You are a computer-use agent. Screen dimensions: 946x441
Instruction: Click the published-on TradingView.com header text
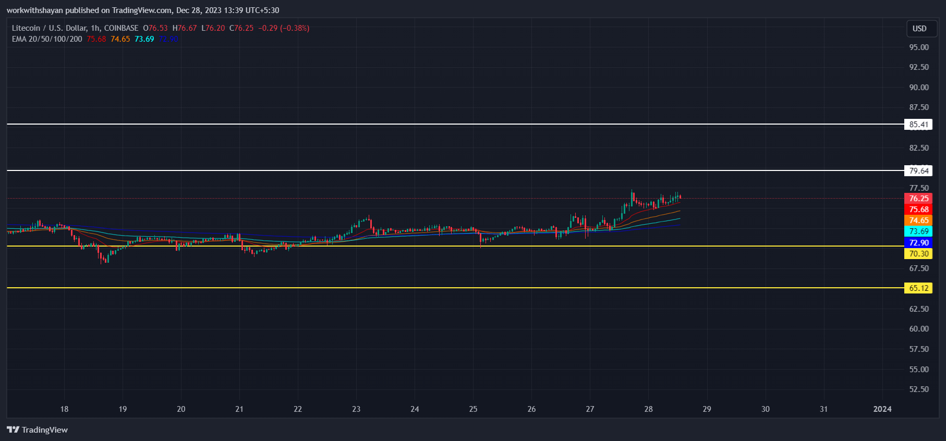point(143,10)
